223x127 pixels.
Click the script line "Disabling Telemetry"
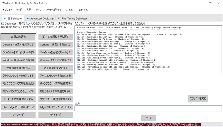[110, 37]
